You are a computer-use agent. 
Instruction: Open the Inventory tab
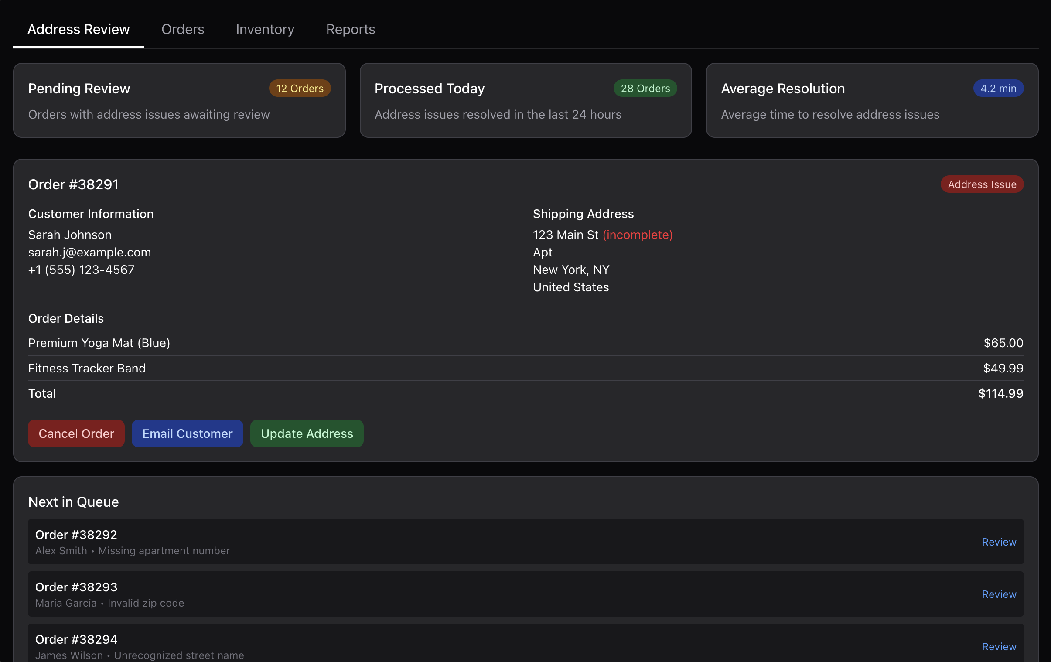265,29
